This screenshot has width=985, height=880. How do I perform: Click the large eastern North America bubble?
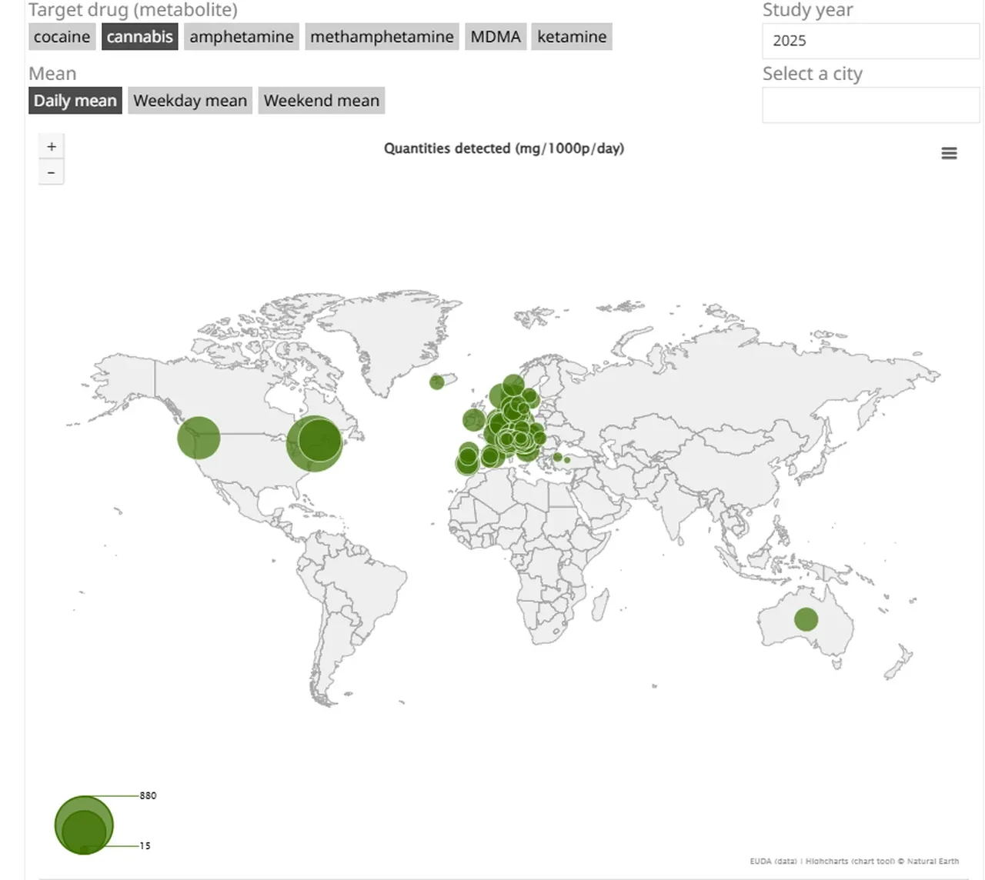[314, 444]
